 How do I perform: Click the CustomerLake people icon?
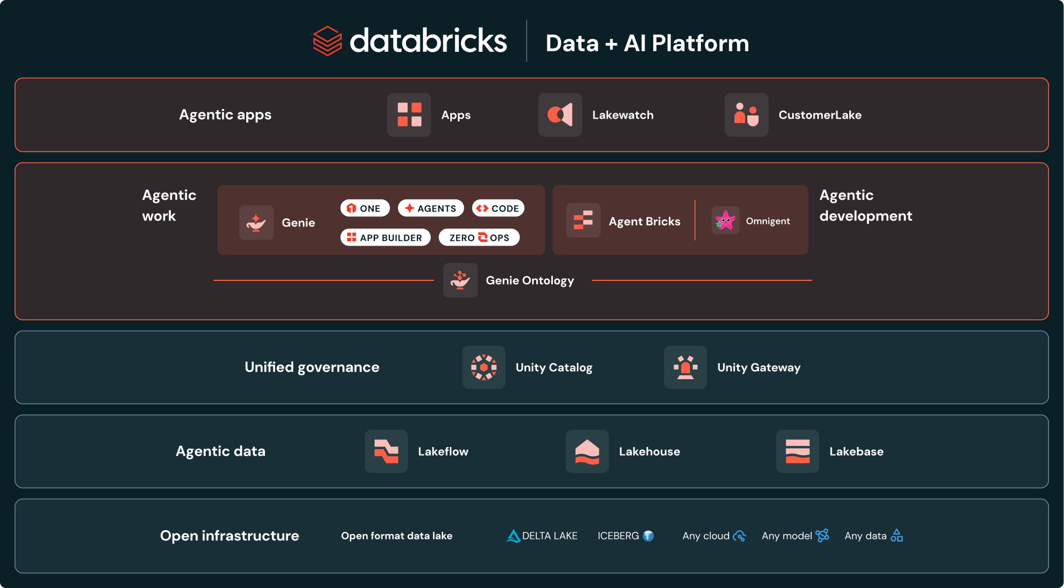[x=746, y=115]
